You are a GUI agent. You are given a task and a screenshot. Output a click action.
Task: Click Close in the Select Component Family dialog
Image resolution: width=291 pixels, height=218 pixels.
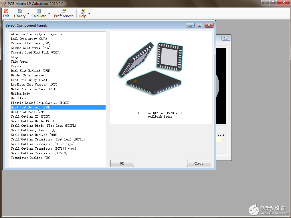[199, 163]
